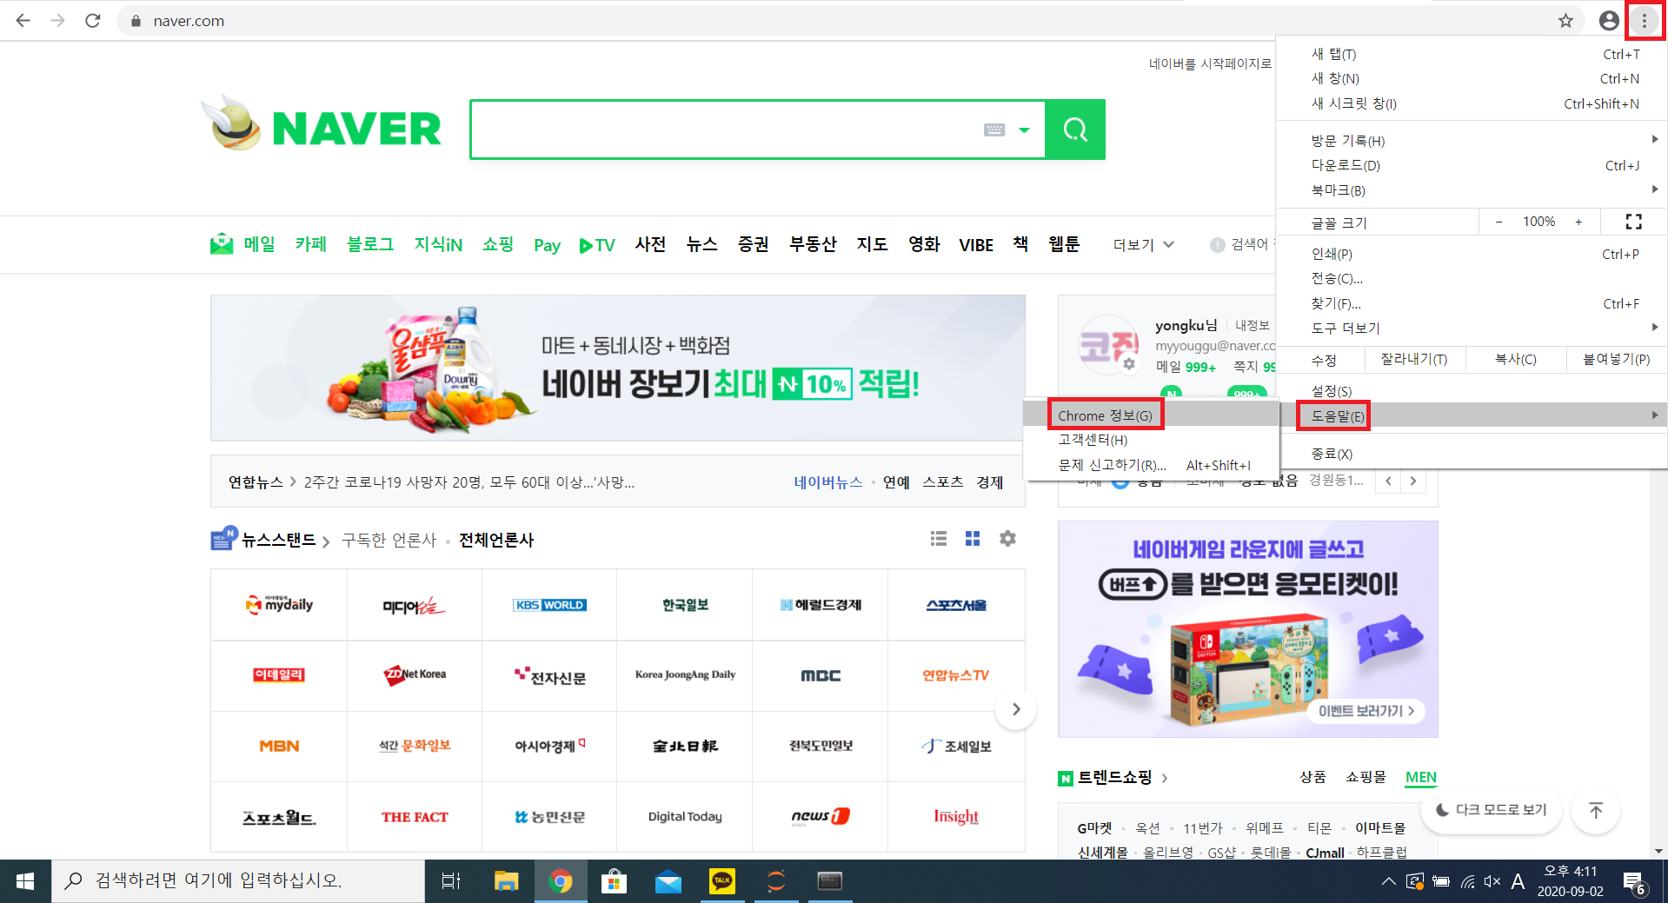The height and width of the screenshot is (903, 1668).
Task: Expand 북마크(B) submenu
Action: click(1472, 189)
